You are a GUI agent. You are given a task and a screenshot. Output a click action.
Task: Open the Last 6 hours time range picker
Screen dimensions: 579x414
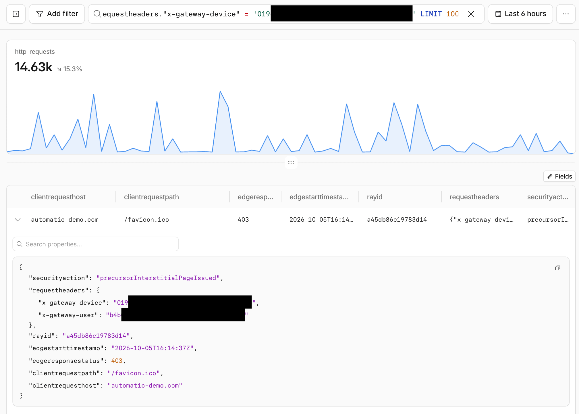point(520,14)
